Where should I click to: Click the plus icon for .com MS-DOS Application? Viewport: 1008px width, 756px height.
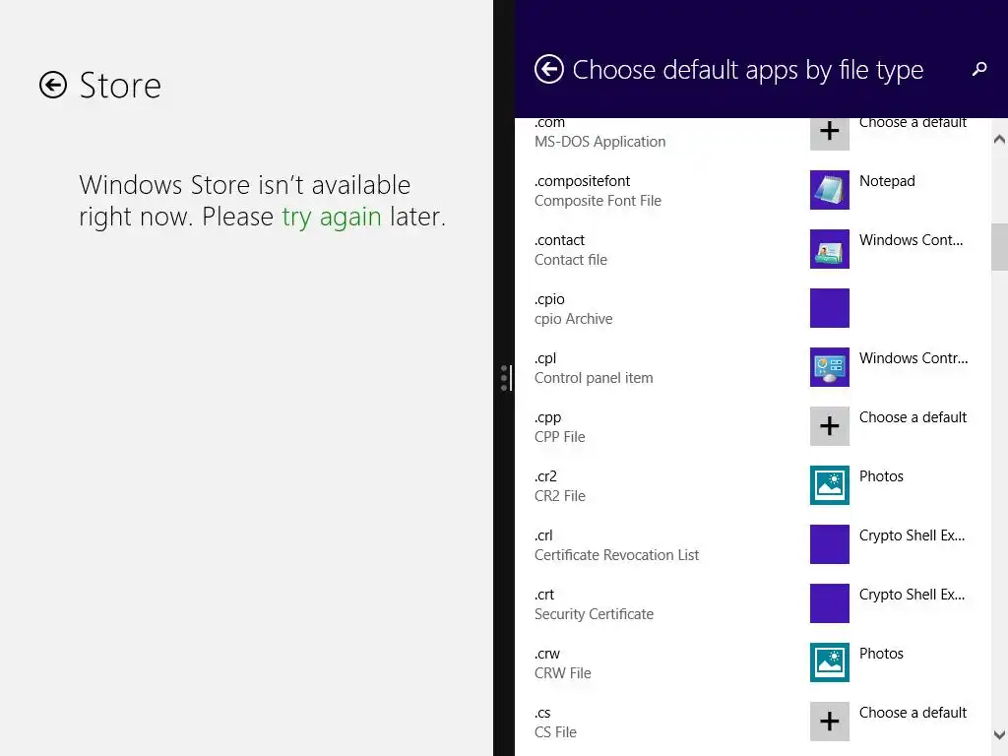[x=829, y=132]
